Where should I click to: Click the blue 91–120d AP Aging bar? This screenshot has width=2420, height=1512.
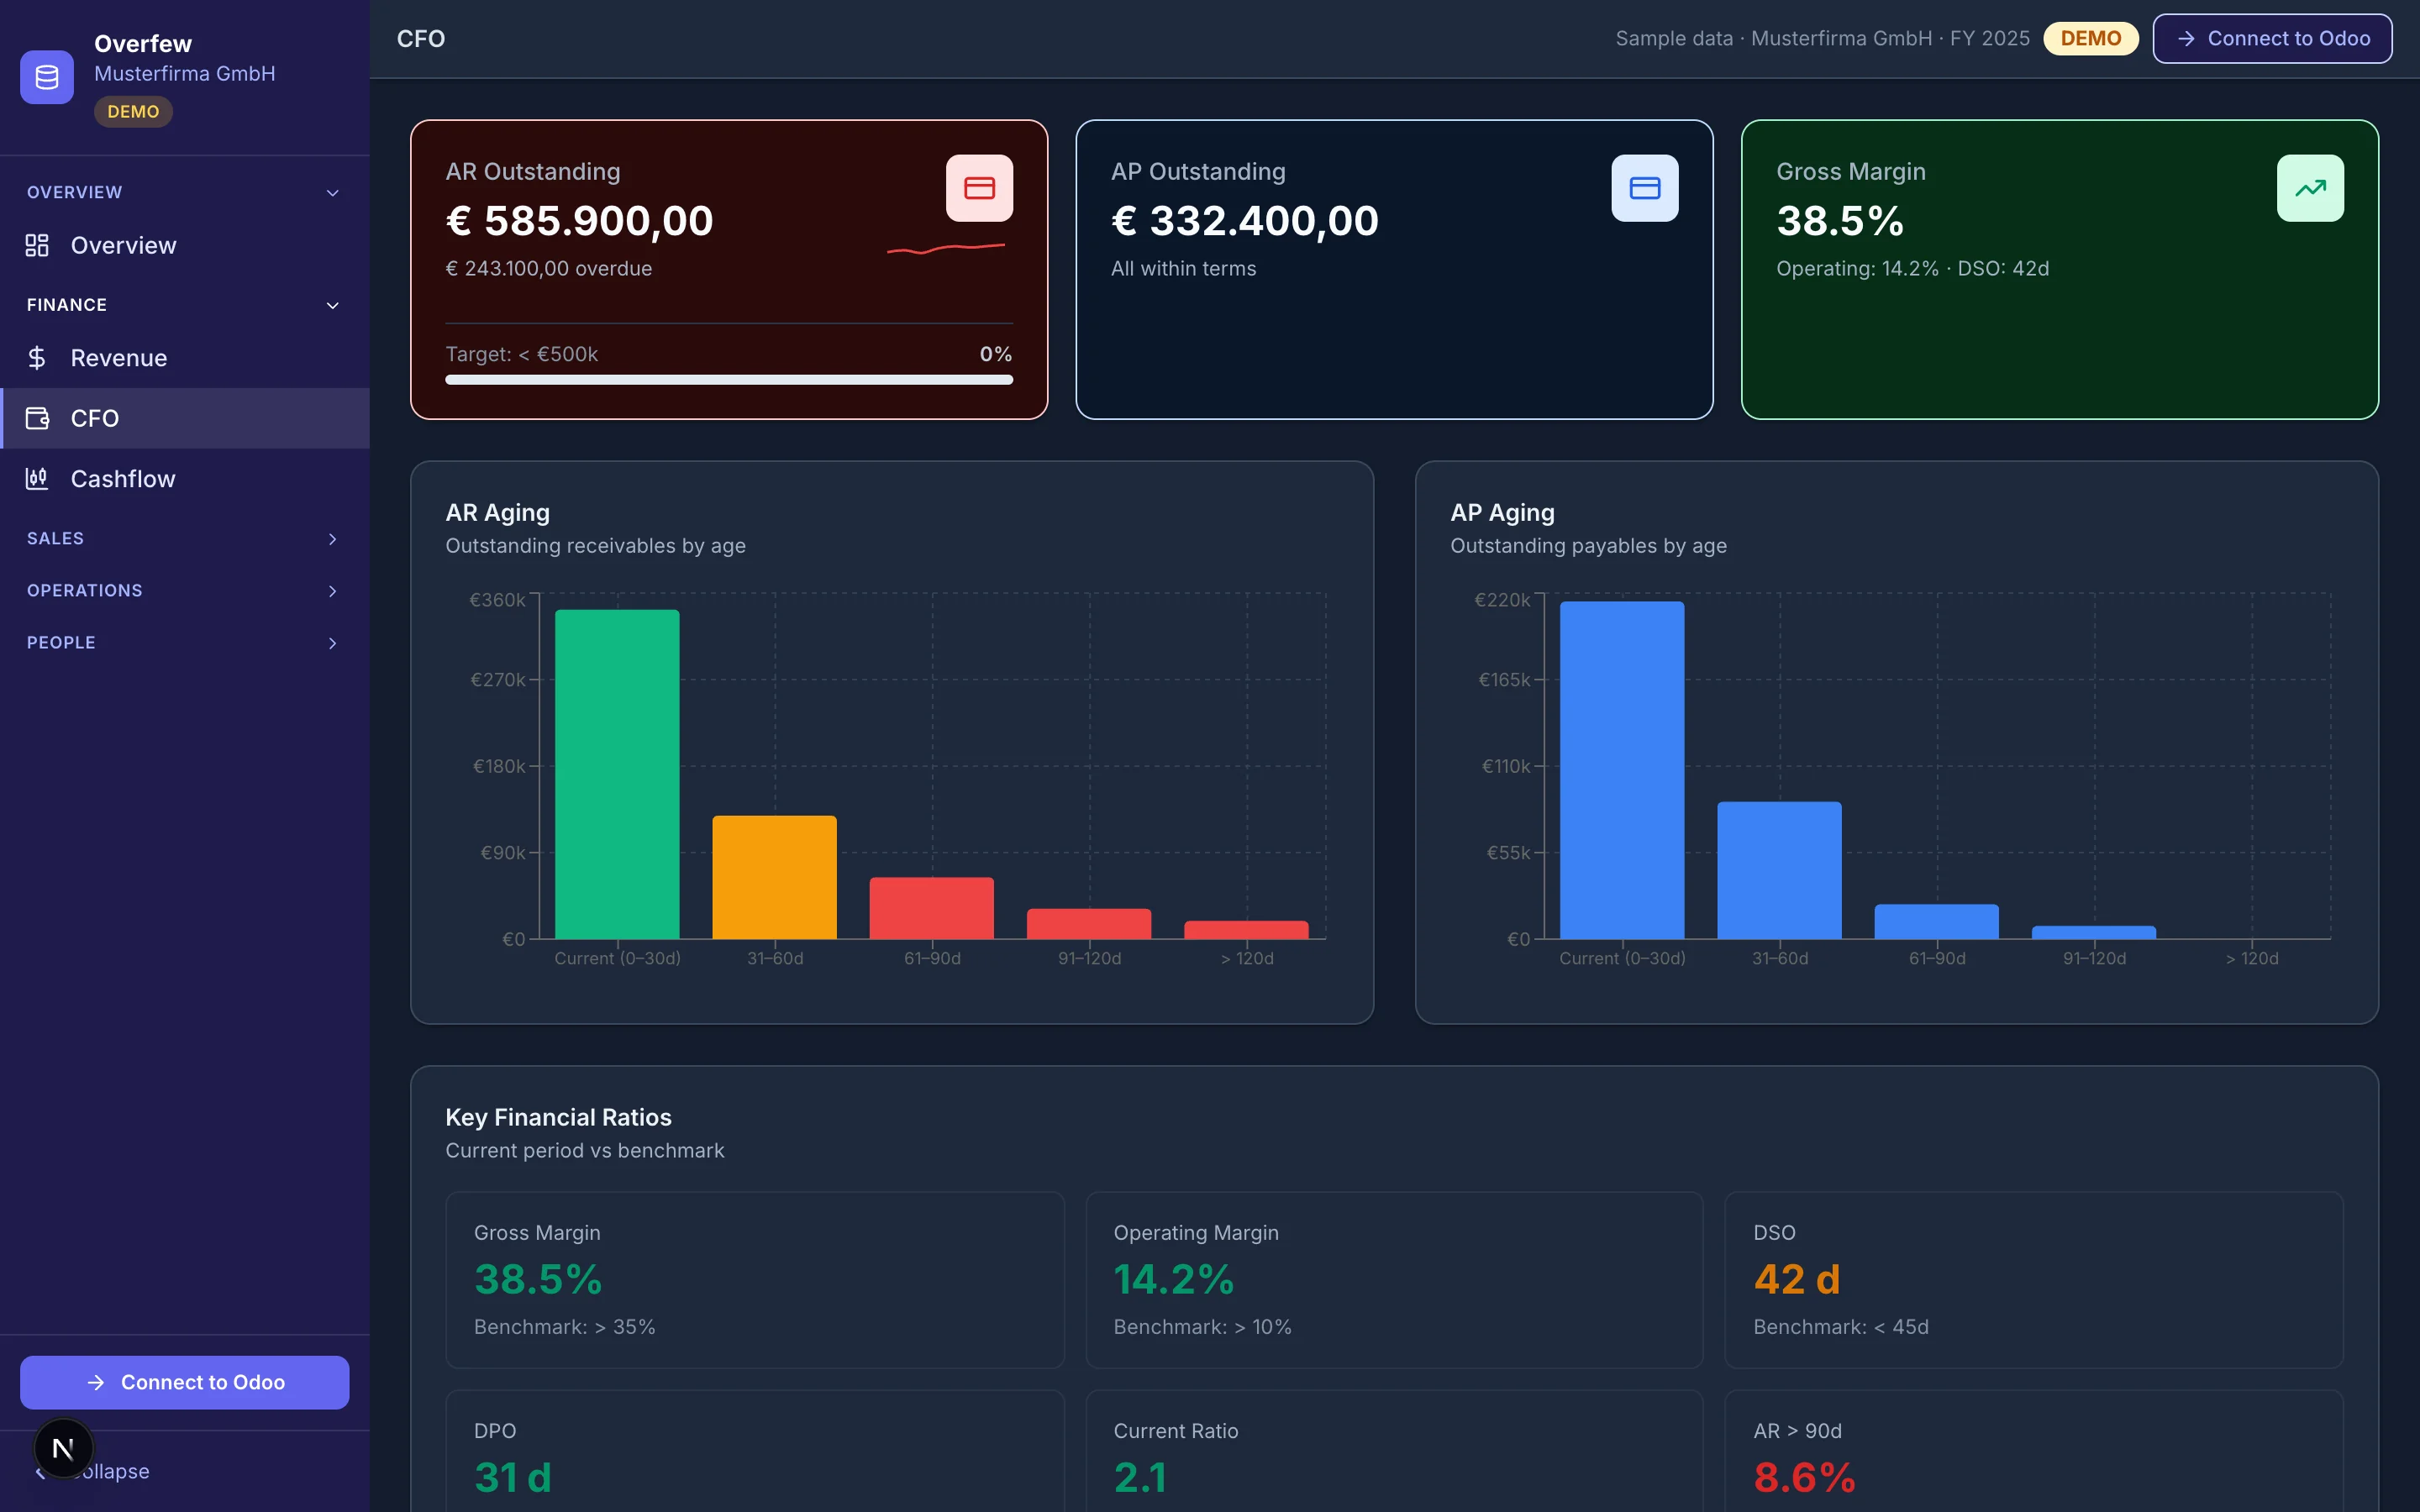coord(2094,932)
